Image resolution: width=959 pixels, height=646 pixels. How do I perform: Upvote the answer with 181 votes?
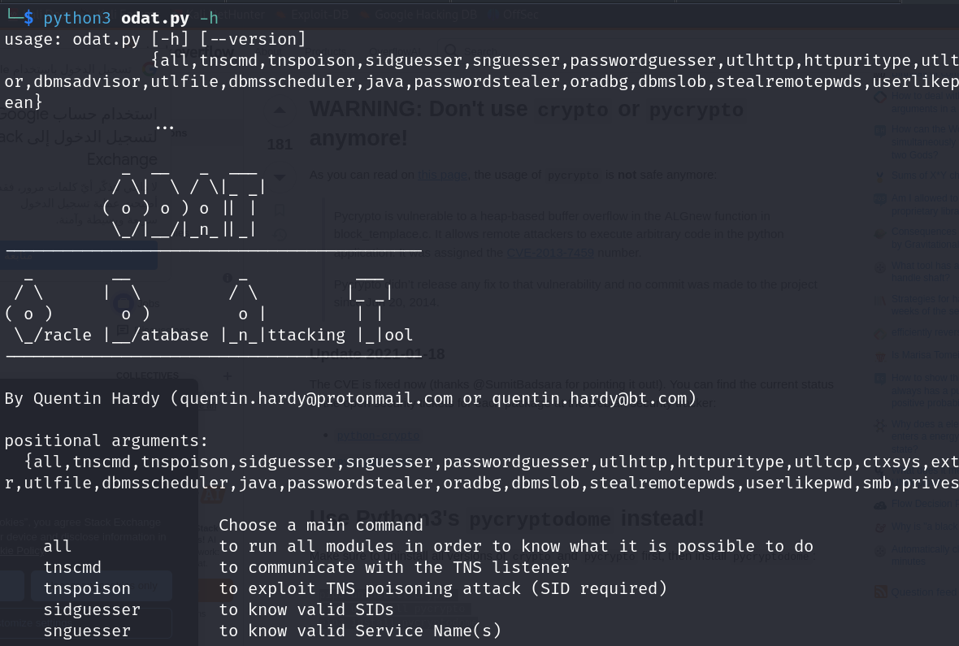tap(279, 110)
